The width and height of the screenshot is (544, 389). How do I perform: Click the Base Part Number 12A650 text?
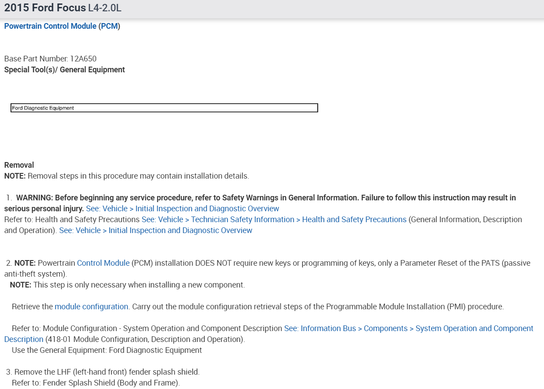point(50,59)
